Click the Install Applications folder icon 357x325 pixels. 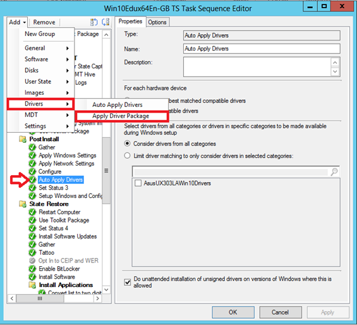[x=32, y=285]
